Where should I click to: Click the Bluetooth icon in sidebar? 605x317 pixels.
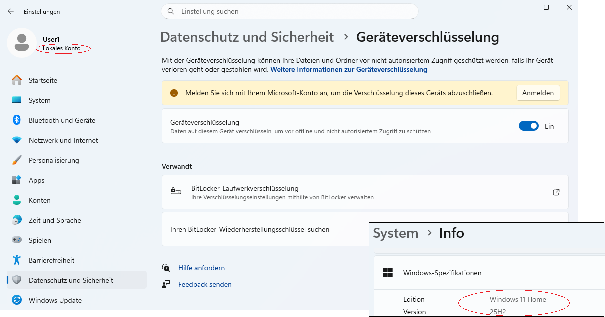point(17,120)
